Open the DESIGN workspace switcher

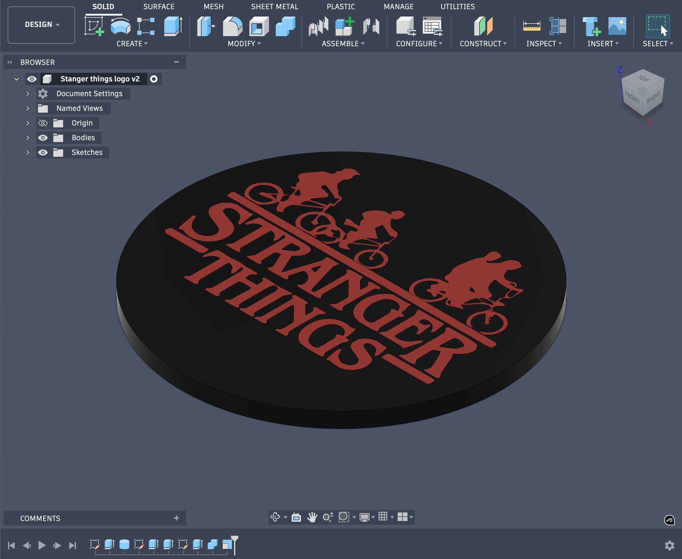coord(41,24)
